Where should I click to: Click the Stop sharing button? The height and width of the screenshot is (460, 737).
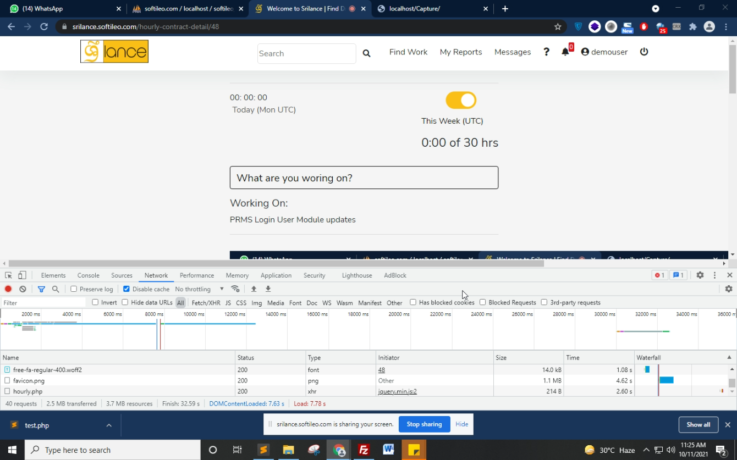coord(424,424)
